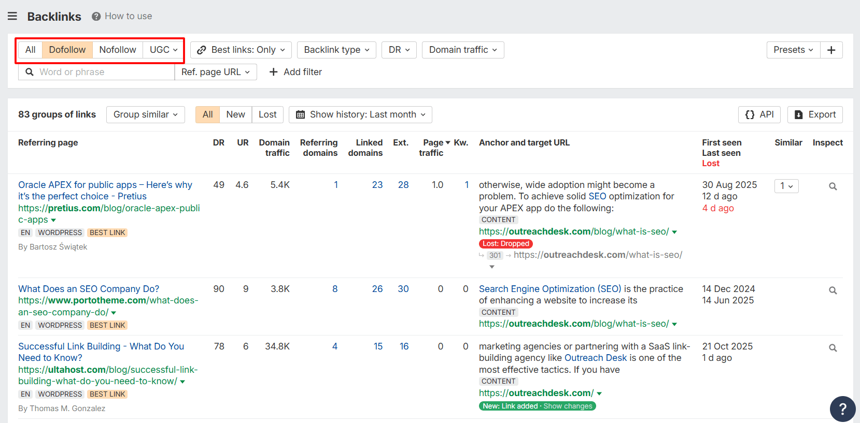860x423 pixels.
Task: Open Oracle APEX for public apps link
Action: coord(105,191)
